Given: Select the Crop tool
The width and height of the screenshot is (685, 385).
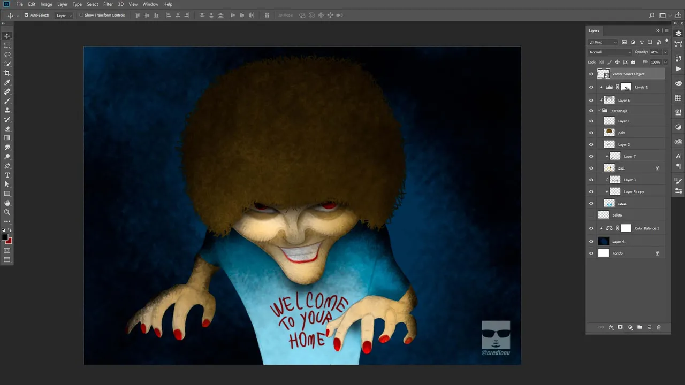Looking at the screenshot, I should 7,73.
